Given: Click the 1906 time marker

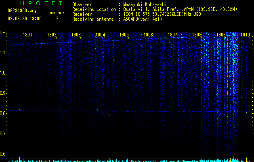Looking at the screenshot, I should pyautogui.click(x=148, y=35).
